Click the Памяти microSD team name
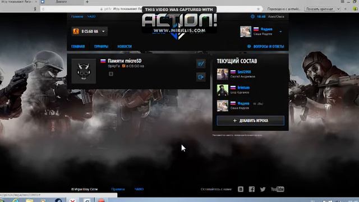Image resolution: width=359 pixels, height=202 pixels. point(125,61)
